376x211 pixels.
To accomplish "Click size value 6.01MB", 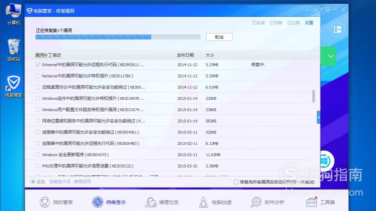I will tap(212, 87).
